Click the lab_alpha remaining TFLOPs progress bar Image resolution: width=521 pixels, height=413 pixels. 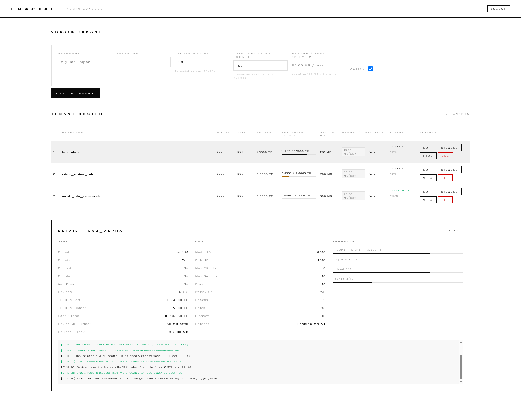pos(299,154)
